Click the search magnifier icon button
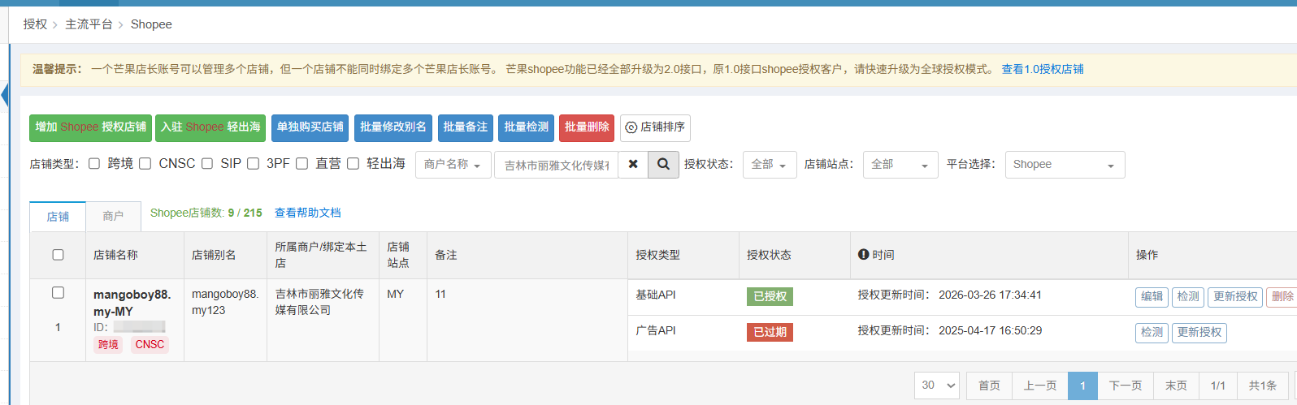1297x405 pixels. (x=663, y=164)
